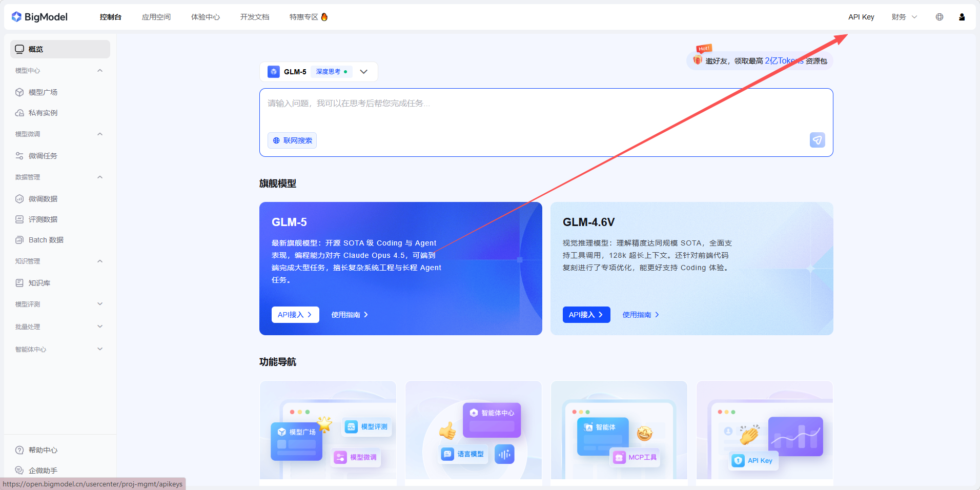The height and width of the screenshot is (490, 980).
Task: Click API接入 button on GLM-5 card
Action: coord(295,315)
